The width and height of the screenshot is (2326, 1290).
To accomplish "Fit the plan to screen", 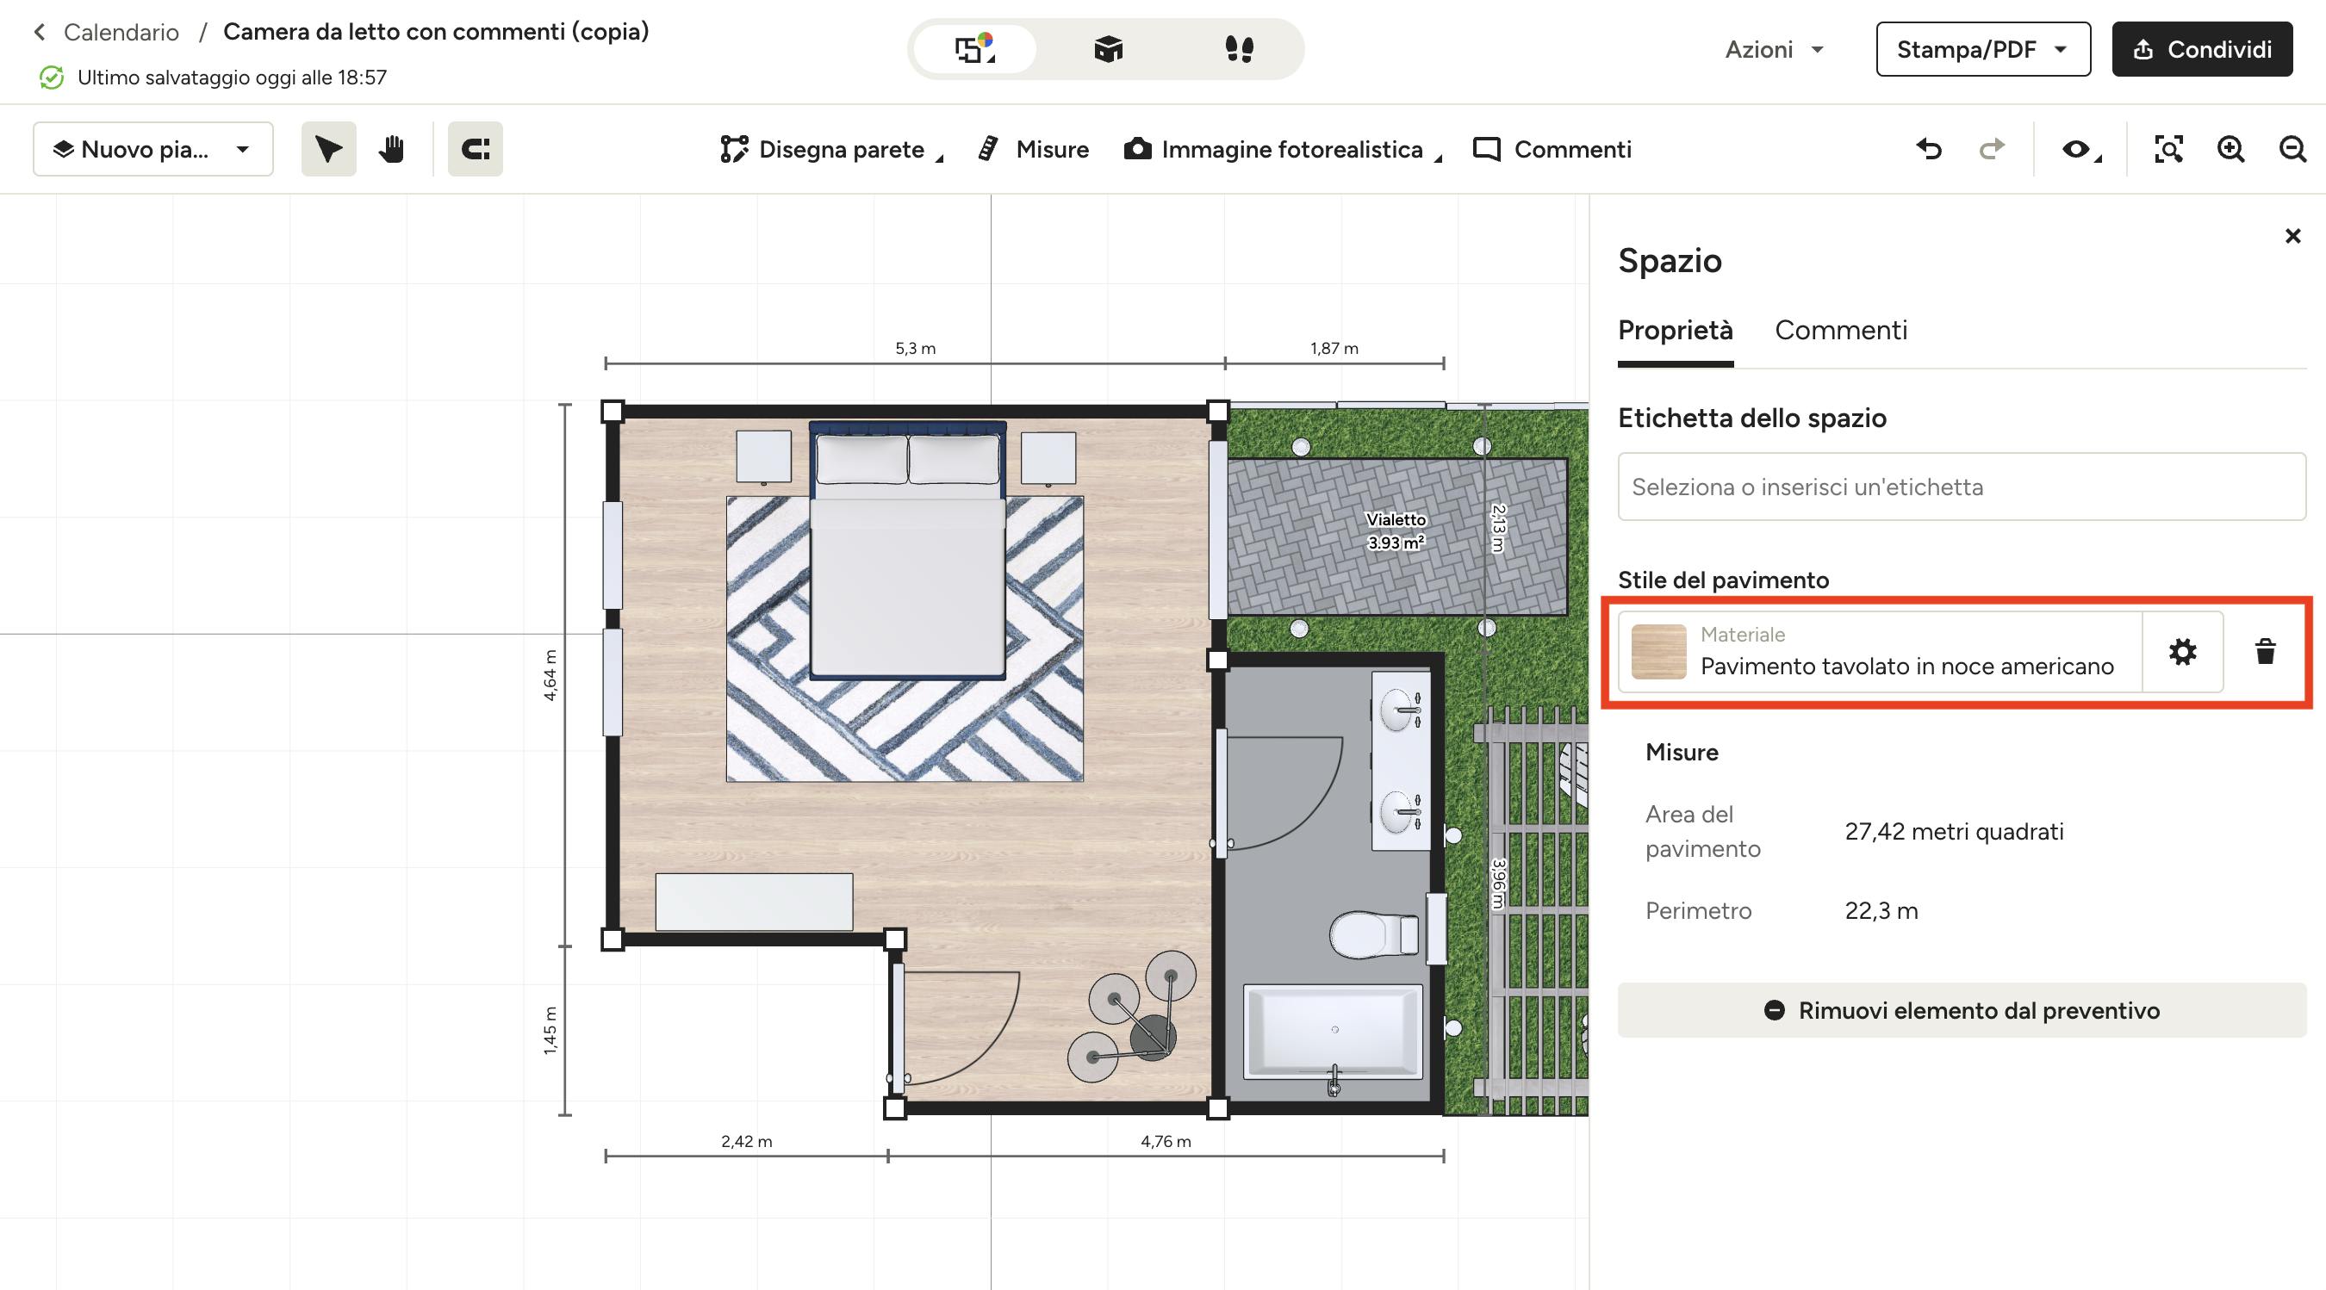I will pos(2168,149).
